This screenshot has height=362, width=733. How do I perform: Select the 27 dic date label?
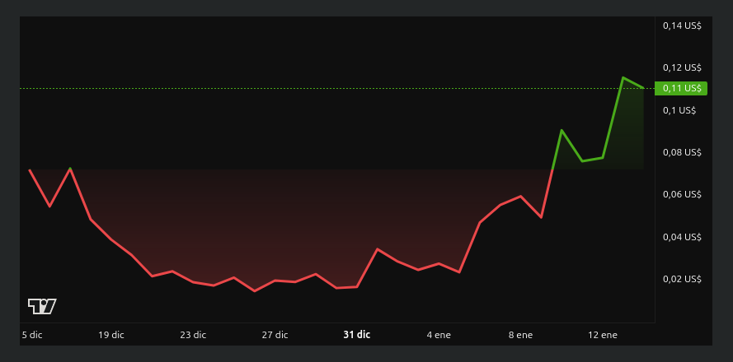(275, 335)
